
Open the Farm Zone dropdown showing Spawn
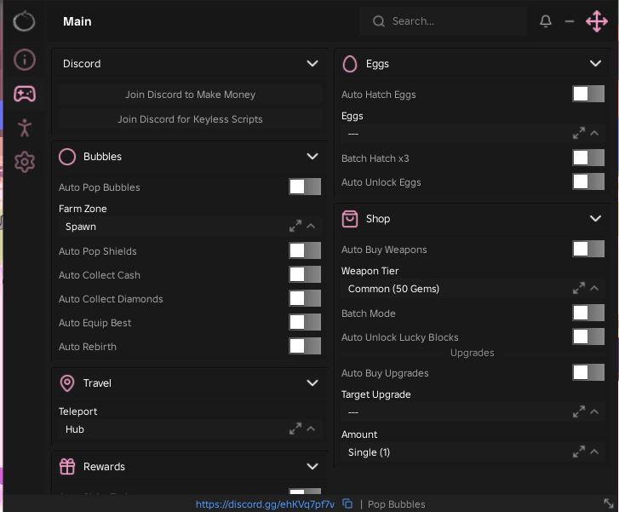click(190, 227)
